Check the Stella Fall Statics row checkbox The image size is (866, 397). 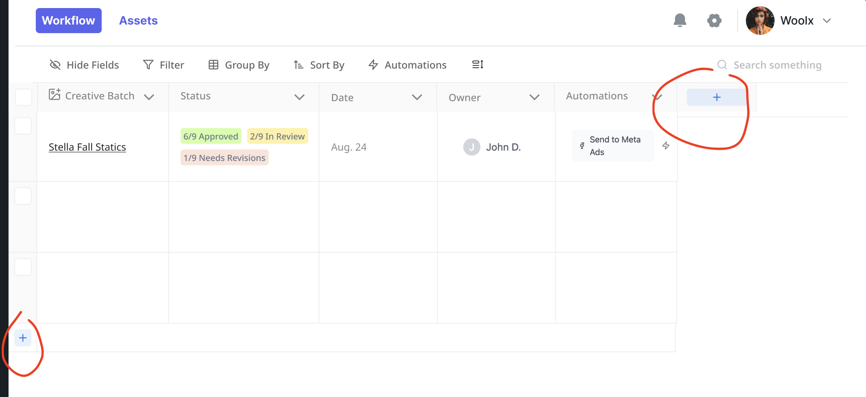coord(23,126)
